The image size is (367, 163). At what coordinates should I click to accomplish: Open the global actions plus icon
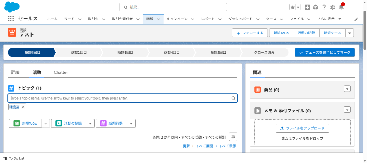click(307, 7)
